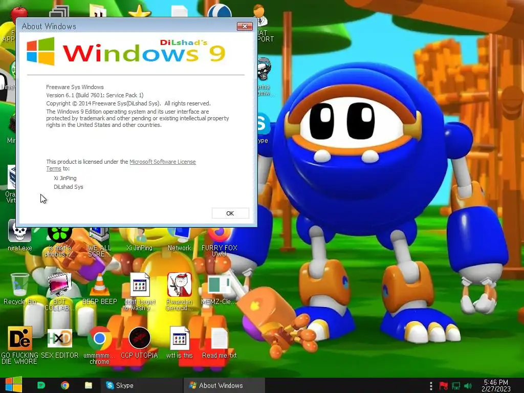524x393 pixels.
Task: Click the green chat app taskbar icon
Action: 41,385
